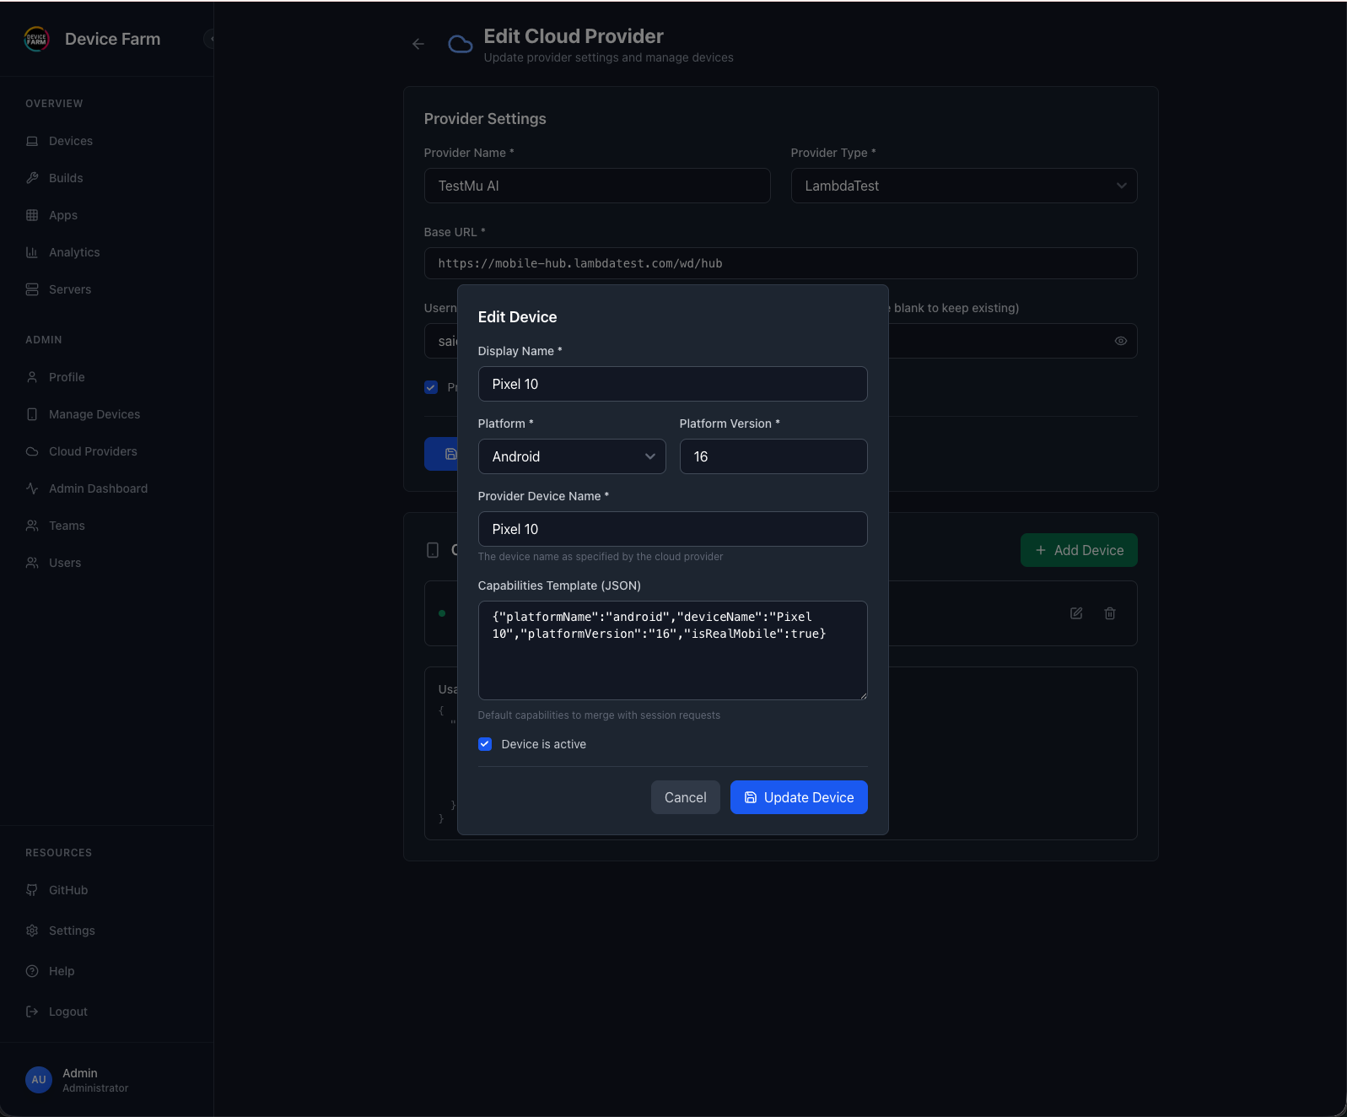This screenshot has height=1117, width=1347.
Task: Click the delete device trash icon
Action: 1110,613
